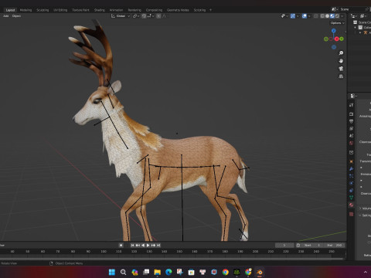The height and width of the screenshot is (278, 371).
Task: Open the Tool properties tab
Action: click(x=352, y=105)
